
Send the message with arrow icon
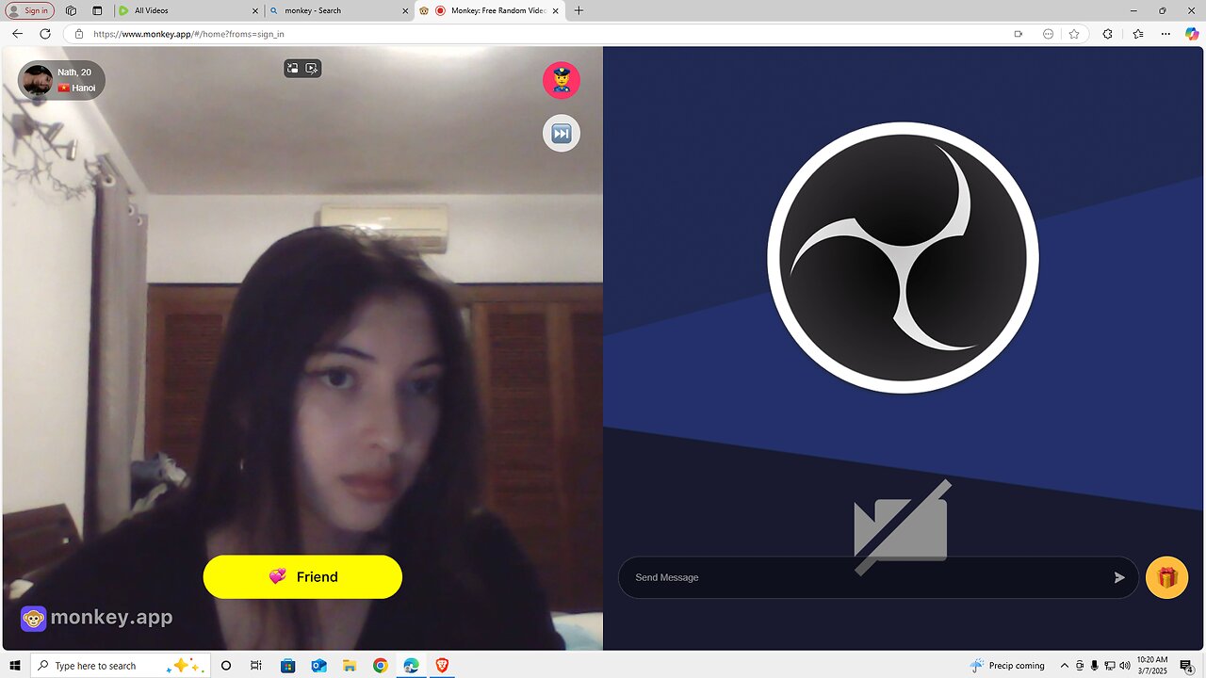coord(1119,577)
